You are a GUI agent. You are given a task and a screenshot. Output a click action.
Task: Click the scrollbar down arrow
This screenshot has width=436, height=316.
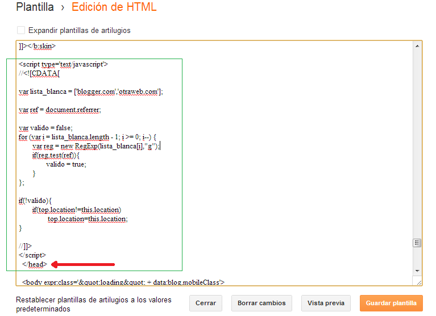[x=417, y=271]
